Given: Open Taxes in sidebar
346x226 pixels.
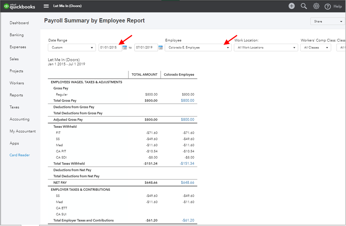Looking at the screenshot, I should (x=14, y=107).
